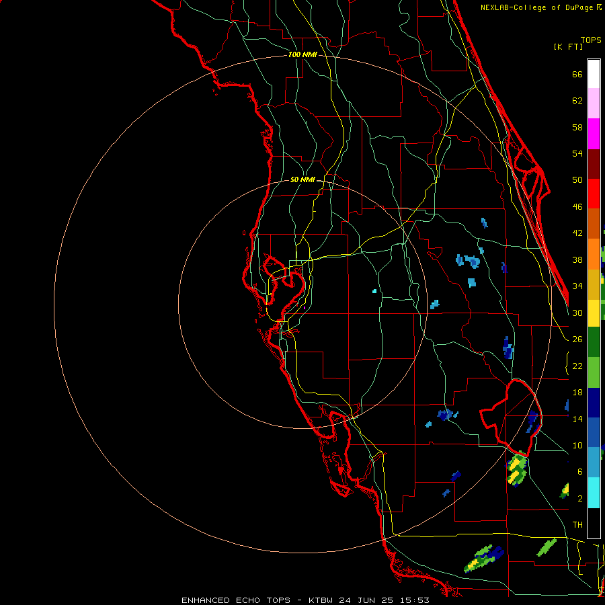Pick the bright orange swatch beside 38
This screenshot has height=605, width=605.
[594, 254]
